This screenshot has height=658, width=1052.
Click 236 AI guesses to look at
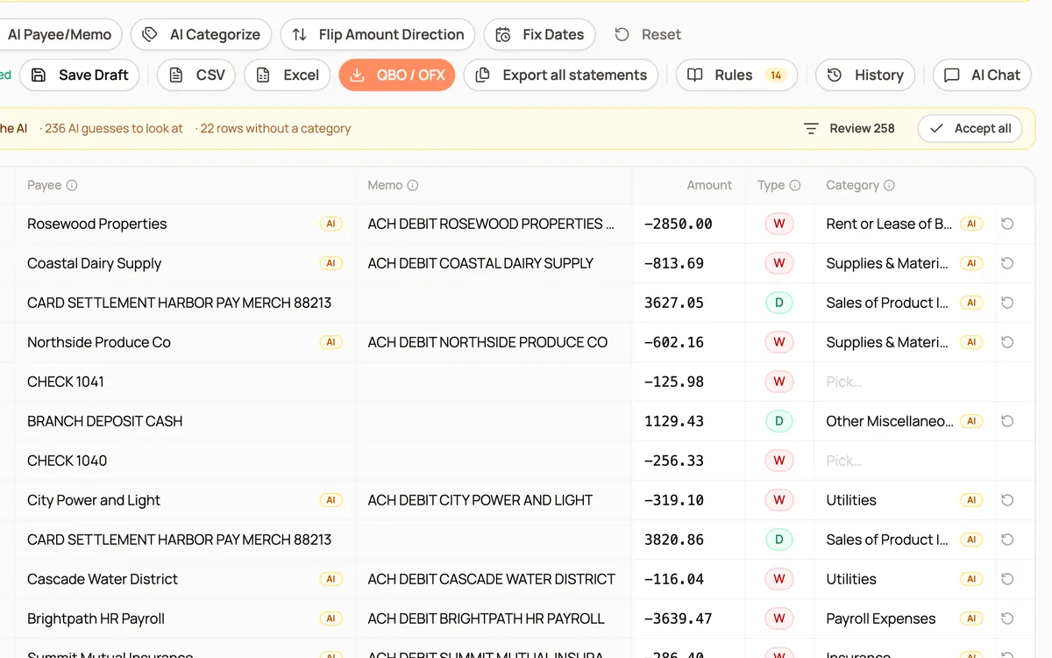pos(114,128)
